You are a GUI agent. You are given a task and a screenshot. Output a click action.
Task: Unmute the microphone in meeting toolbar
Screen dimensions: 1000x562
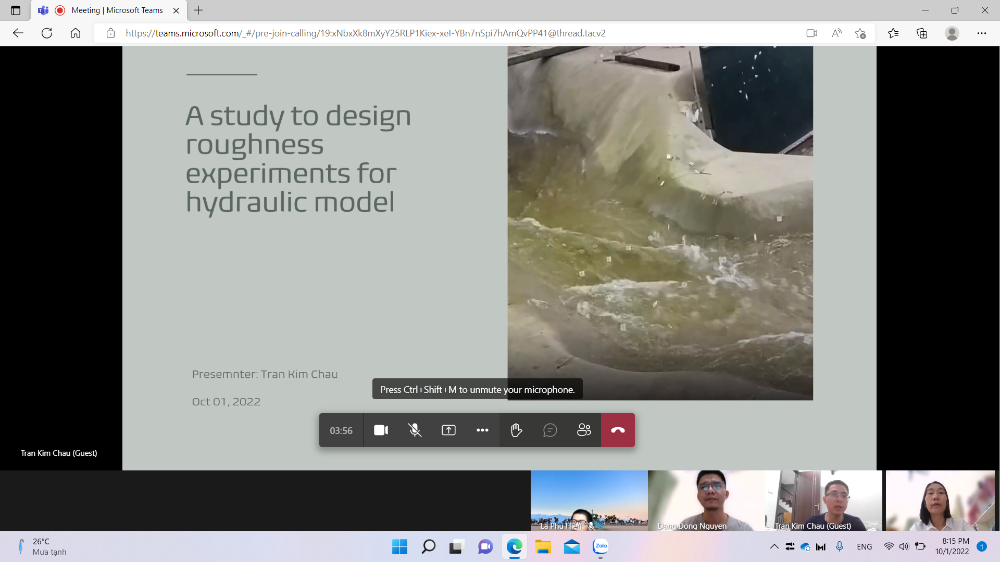point(415,430)
